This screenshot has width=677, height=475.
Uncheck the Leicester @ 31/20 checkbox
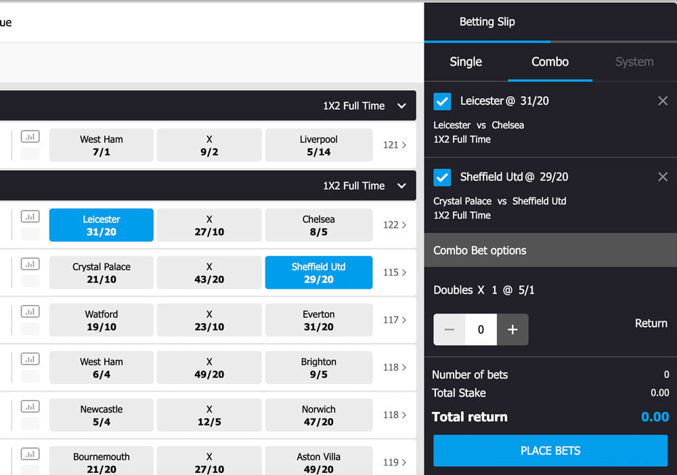pyautogui.click(x=442, y=102)
